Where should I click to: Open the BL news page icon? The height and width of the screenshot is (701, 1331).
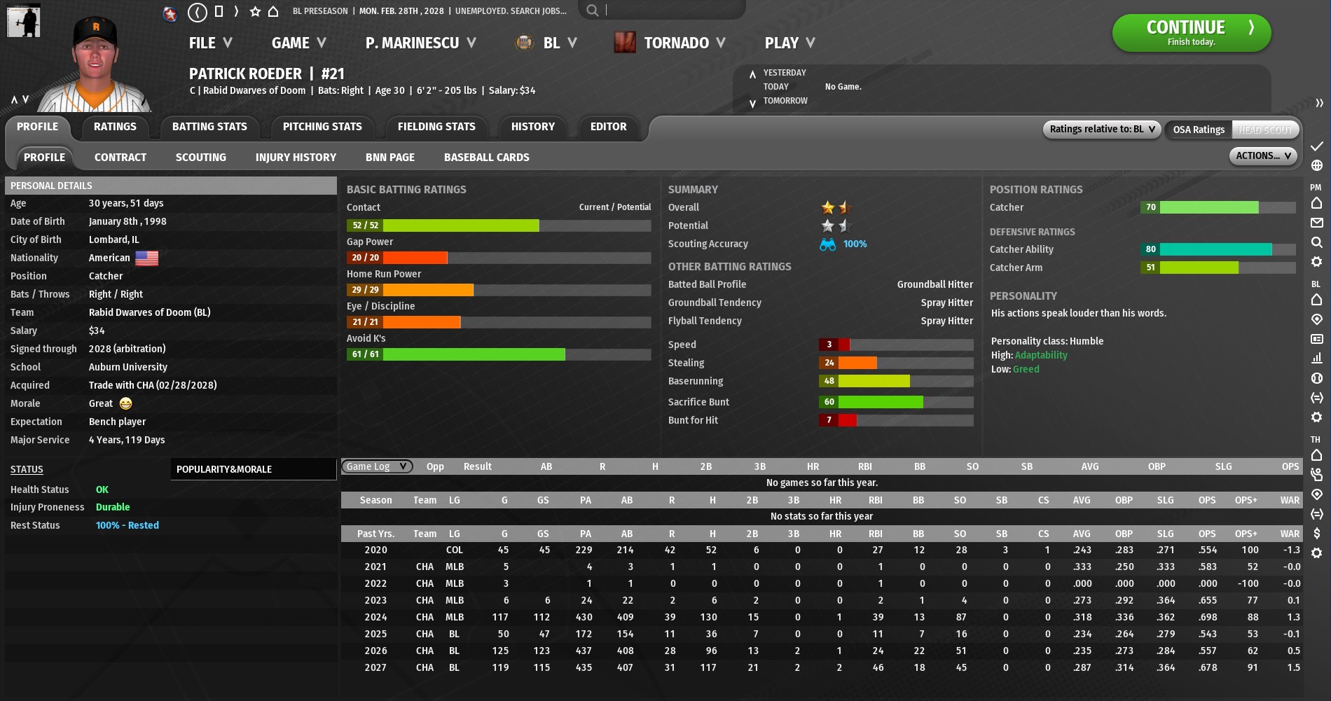pos(1317,339)
